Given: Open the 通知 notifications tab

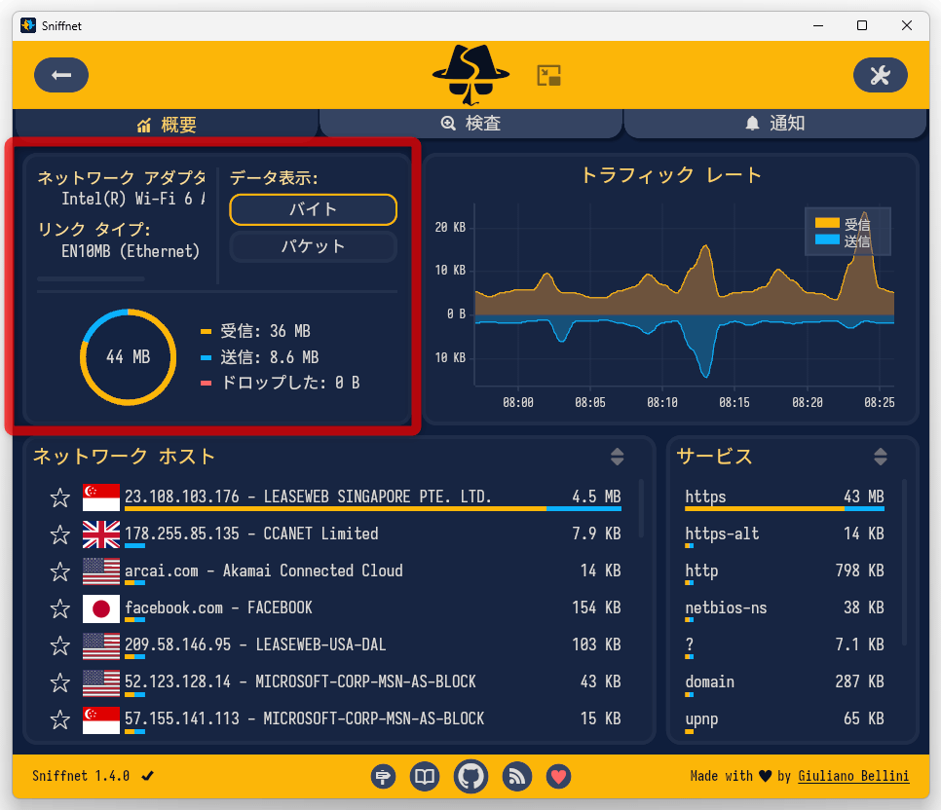Looking at the screenshot, I should coord(775,124).
